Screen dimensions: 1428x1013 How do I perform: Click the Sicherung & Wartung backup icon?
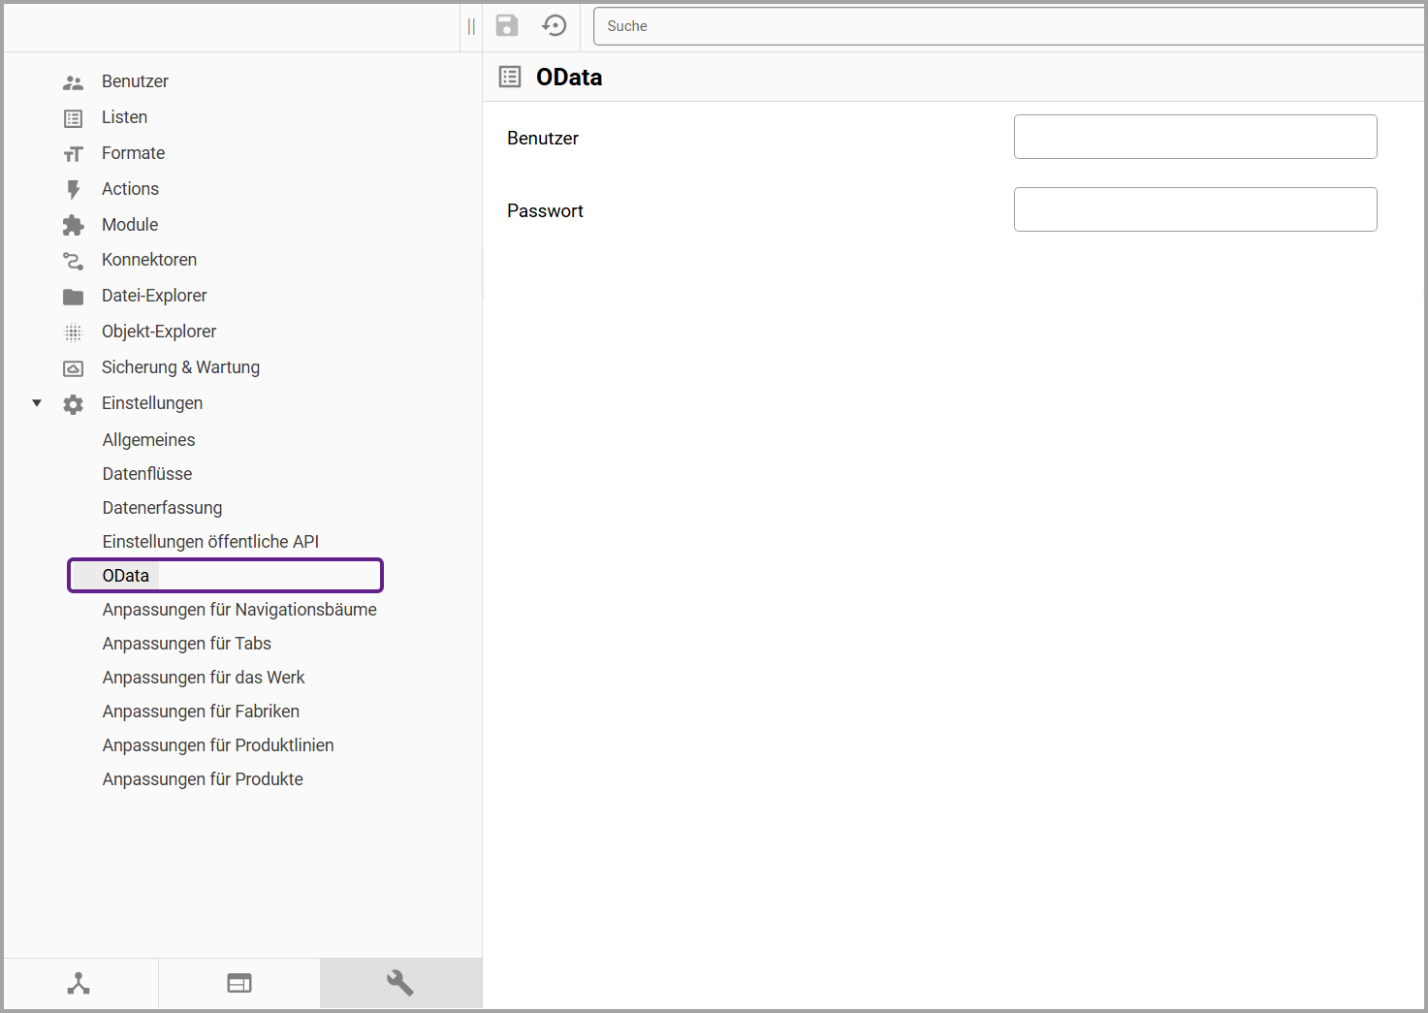coord(74,368)
